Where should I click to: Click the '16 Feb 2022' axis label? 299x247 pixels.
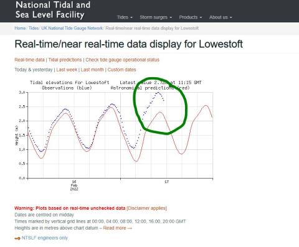(74, 185)
